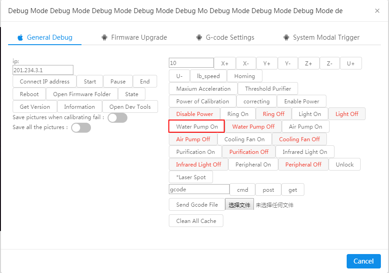This screenshot has width=389, height=273.
Task: Click the icon next to G-code Settings
Action: point(199,37)
